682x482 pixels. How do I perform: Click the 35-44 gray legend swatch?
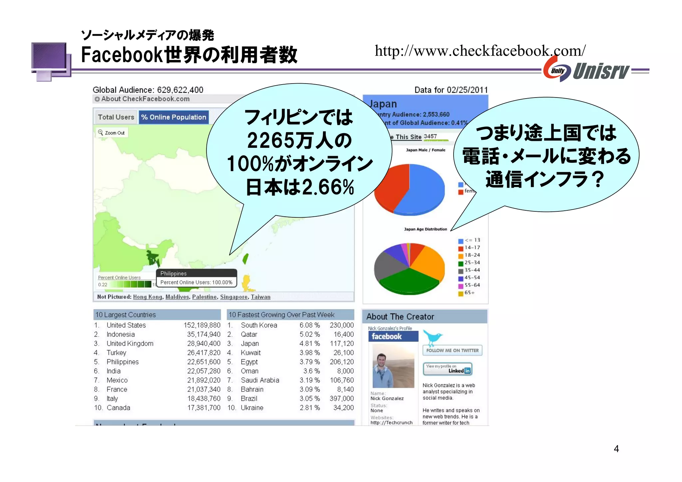[461, 271]
